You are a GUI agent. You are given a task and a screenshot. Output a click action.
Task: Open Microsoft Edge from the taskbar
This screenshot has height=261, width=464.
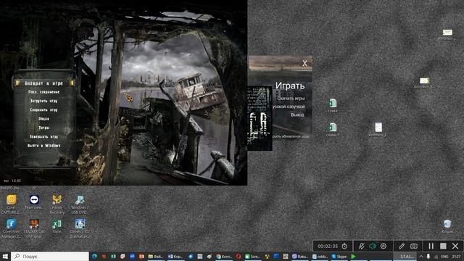point(94,256)
